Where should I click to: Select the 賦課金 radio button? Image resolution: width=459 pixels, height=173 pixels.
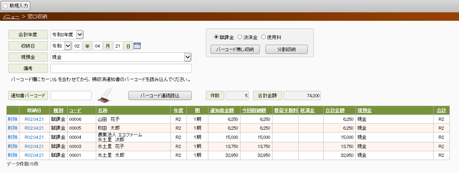click(216, 37)
